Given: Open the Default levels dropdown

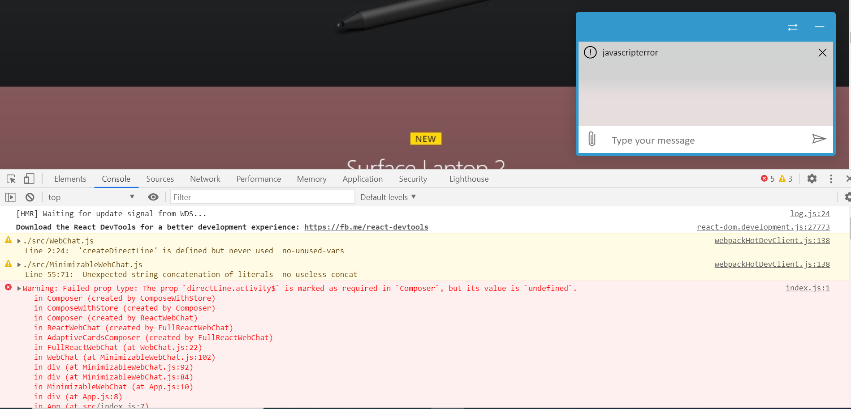Looking at the screenshot, I should (388, 197).
